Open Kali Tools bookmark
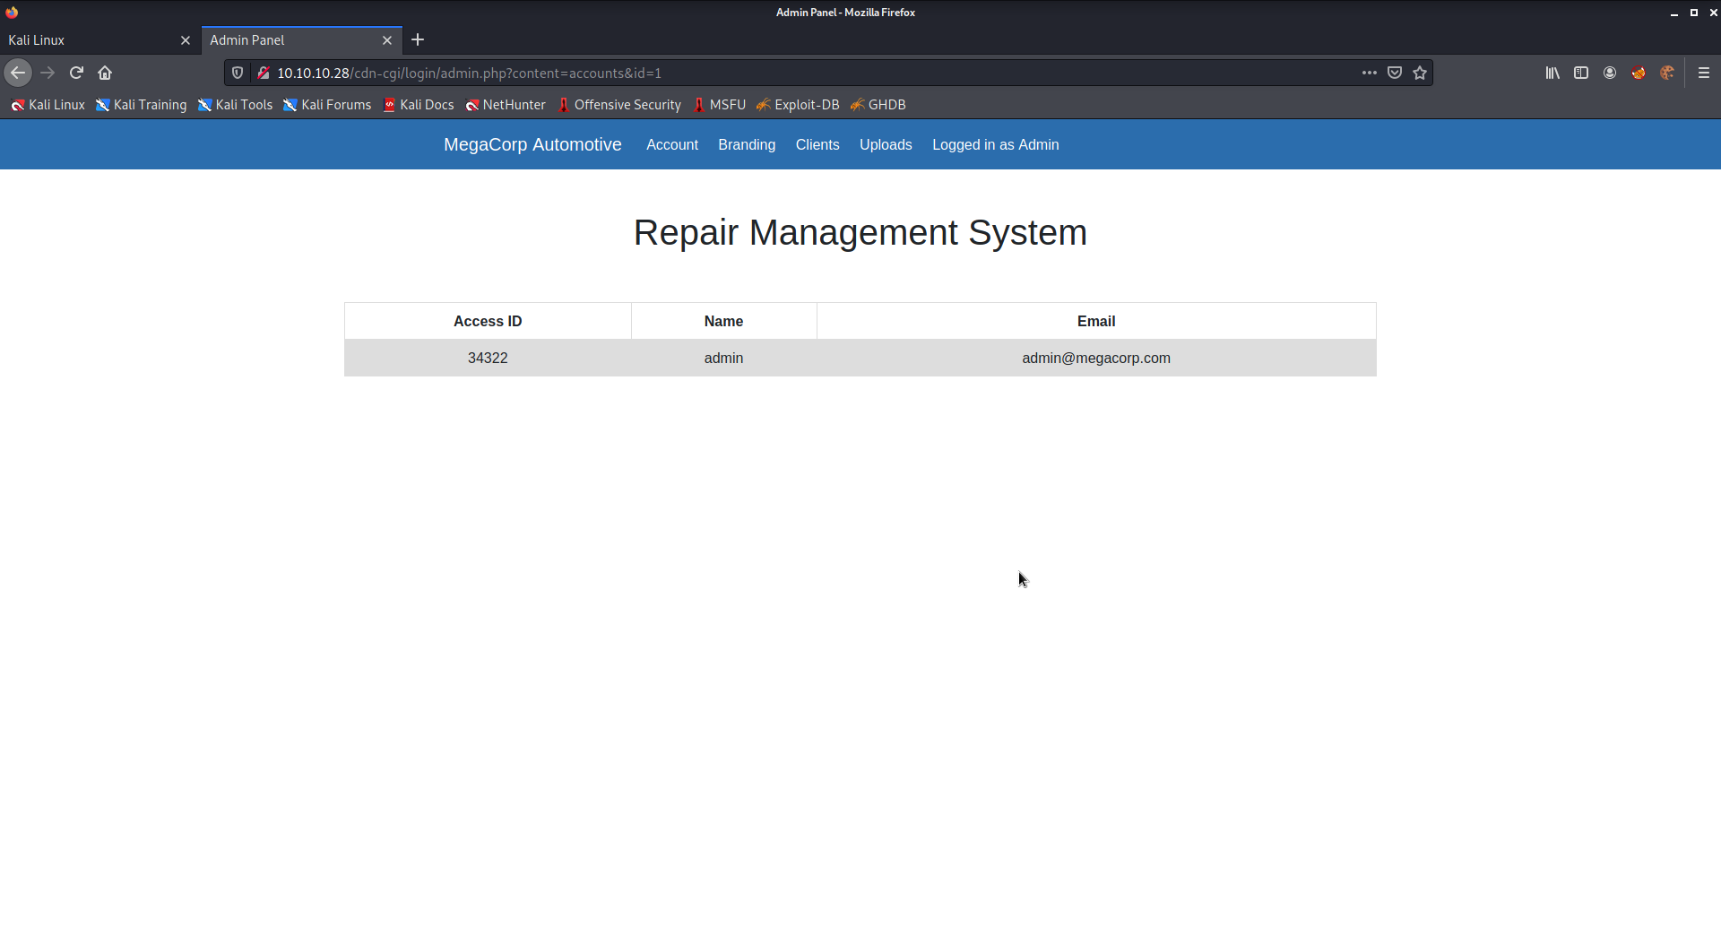Viewport: 1721px width, 934px height. (x=236, y=105)
